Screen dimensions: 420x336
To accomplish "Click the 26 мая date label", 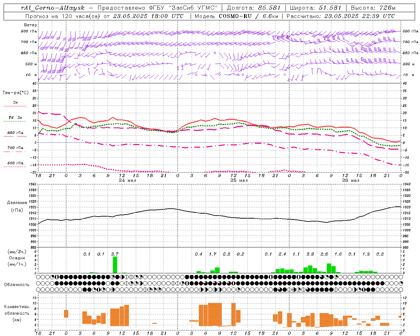I will coord(350,180).
